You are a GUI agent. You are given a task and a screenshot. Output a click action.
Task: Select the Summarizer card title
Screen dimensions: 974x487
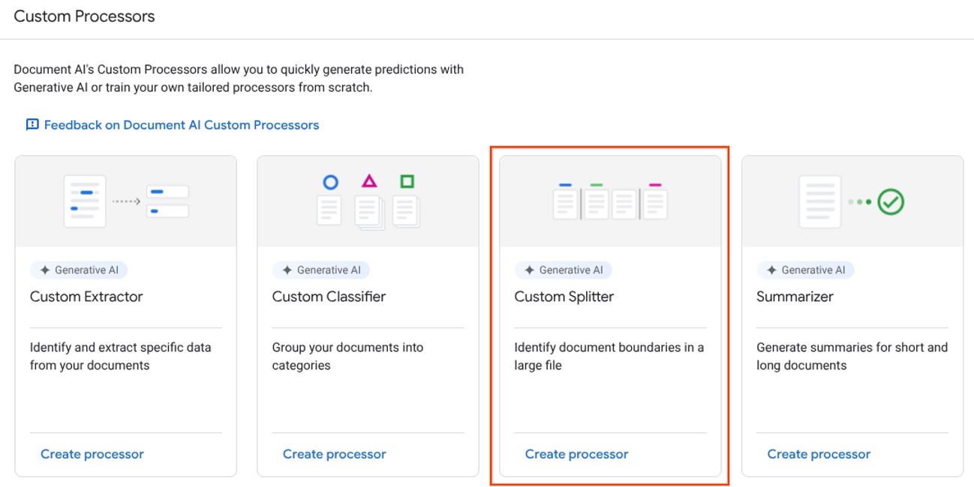pos(795,297)
